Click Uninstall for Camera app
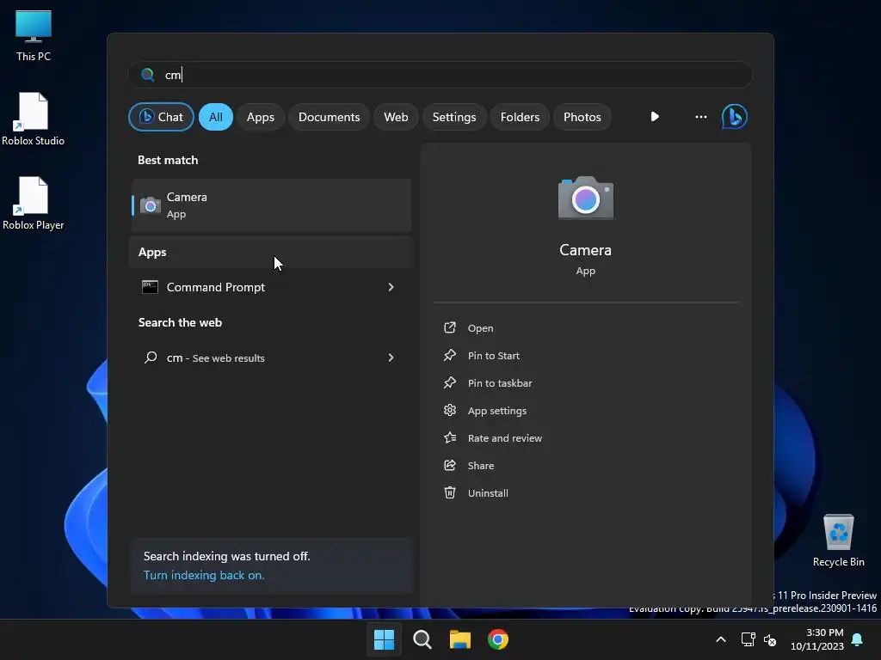The height and width of the screenshot is (660, 881). pos(488,492)
